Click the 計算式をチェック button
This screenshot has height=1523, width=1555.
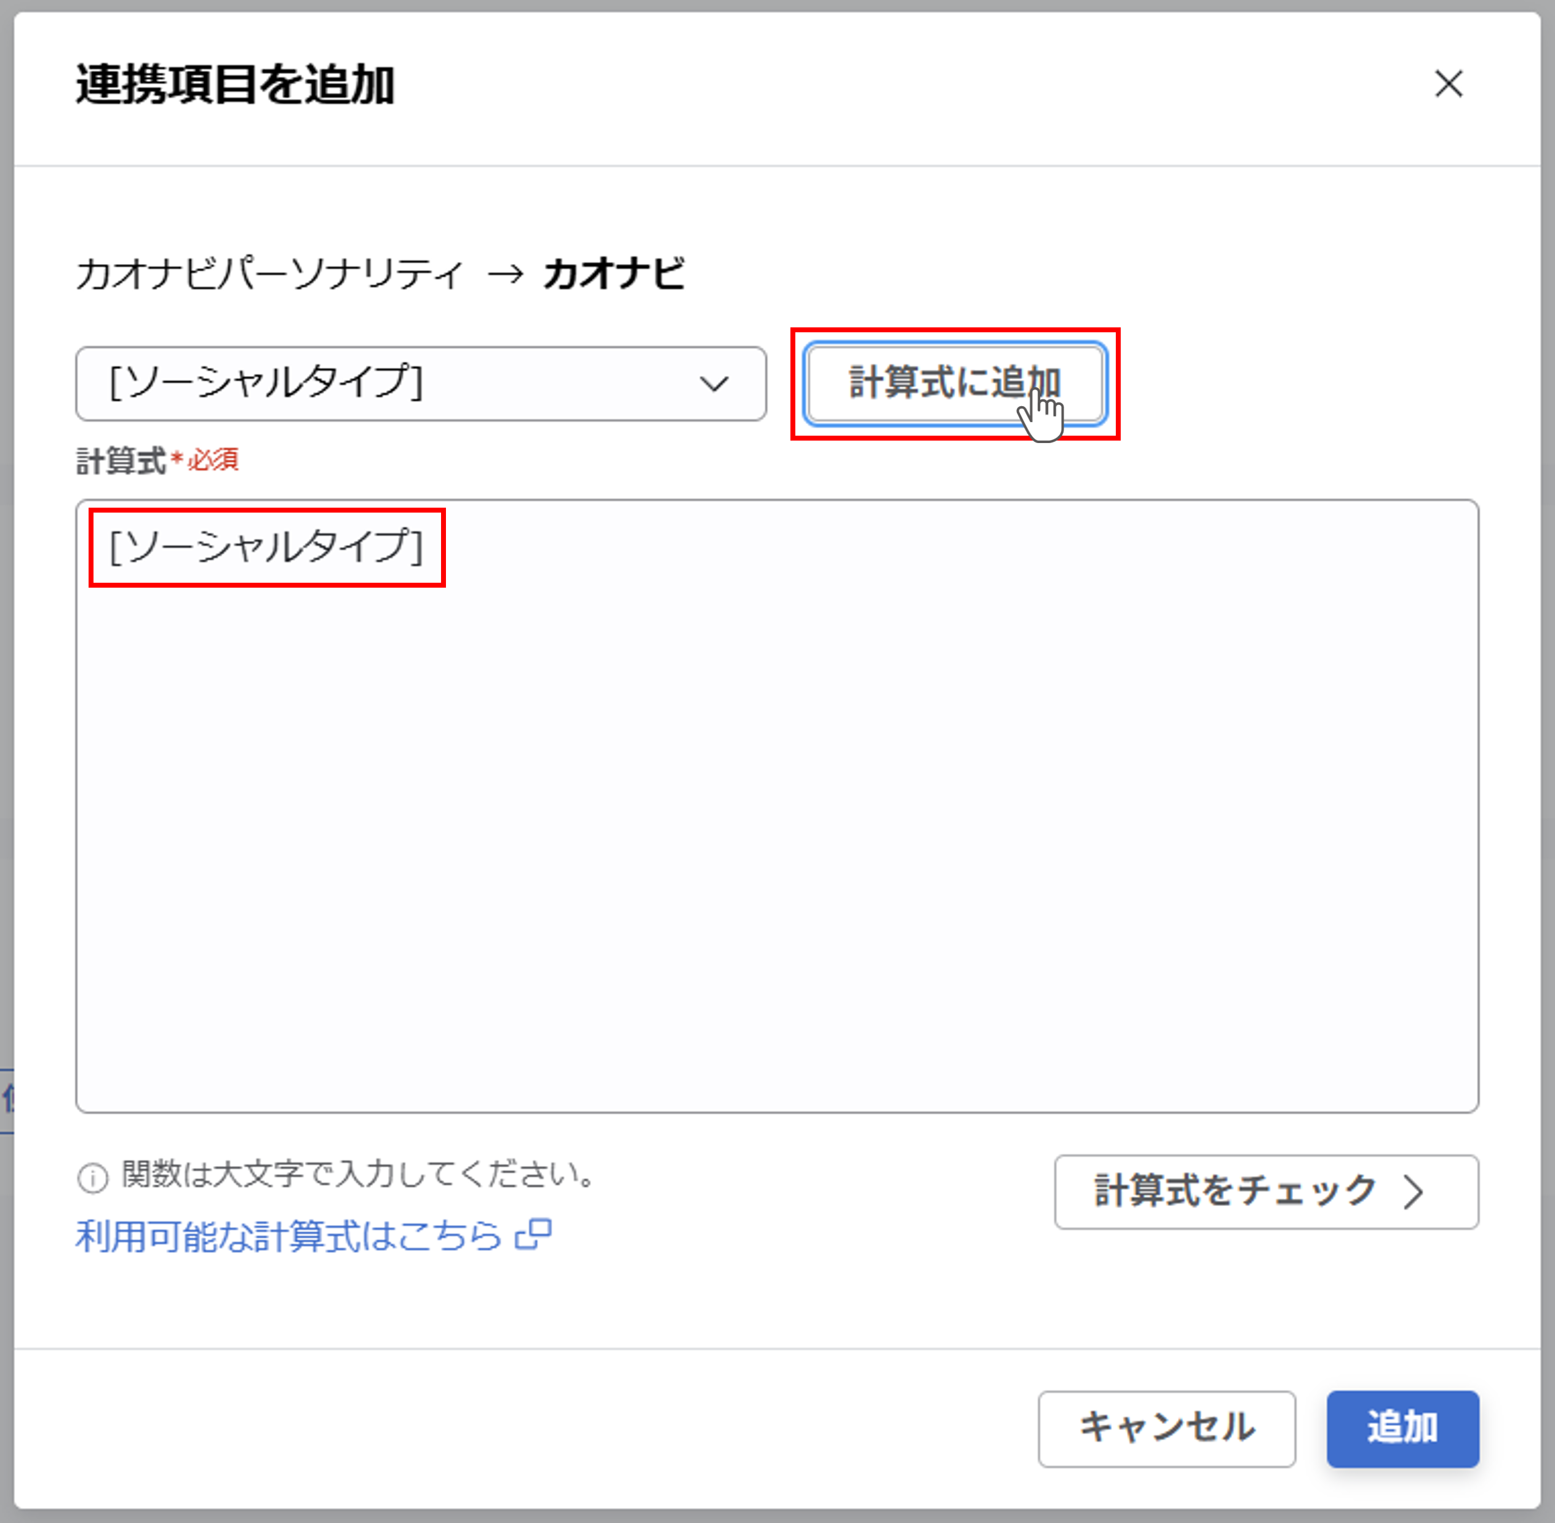(x=1265, y=1191)
